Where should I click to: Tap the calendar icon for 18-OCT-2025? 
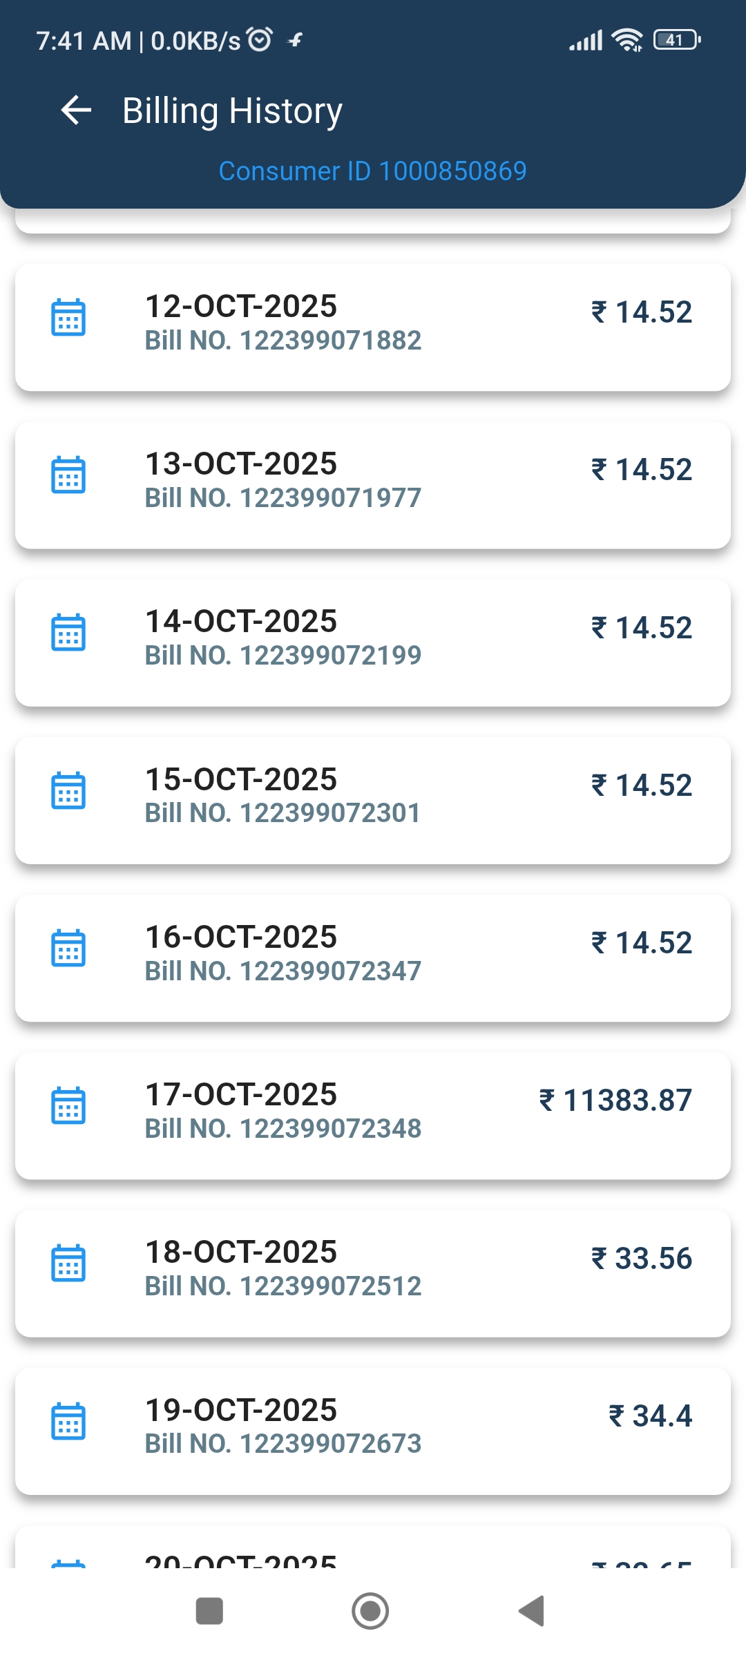pyautogui.click(x=68, y=1263)
